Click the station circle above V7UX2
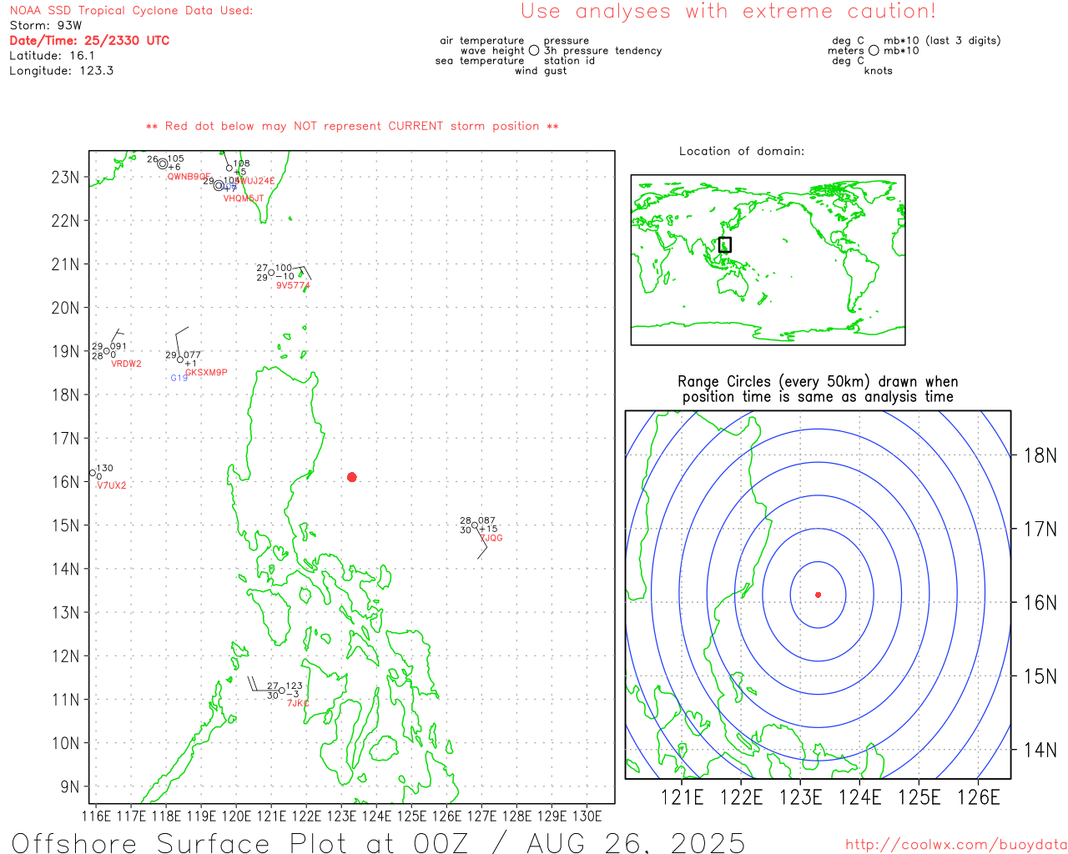The image size is (1068, 854). tap(93, 473)
